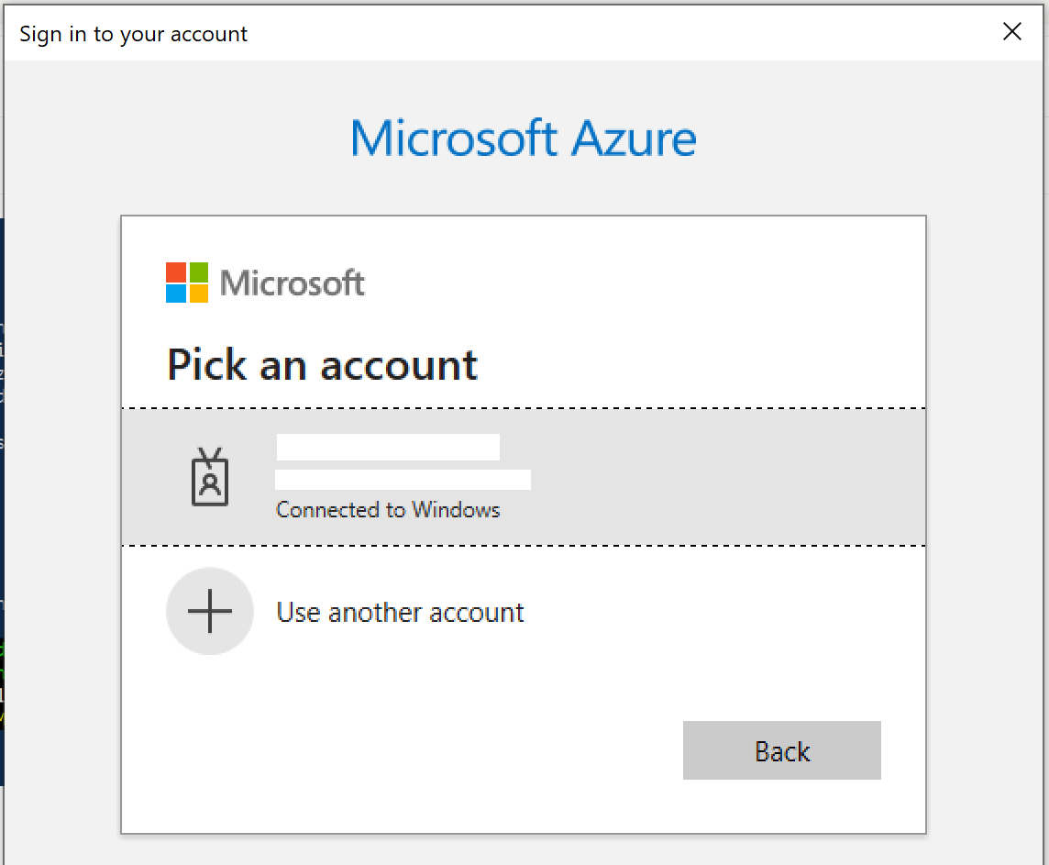Choose the account connected to Windows

(523, 477)
